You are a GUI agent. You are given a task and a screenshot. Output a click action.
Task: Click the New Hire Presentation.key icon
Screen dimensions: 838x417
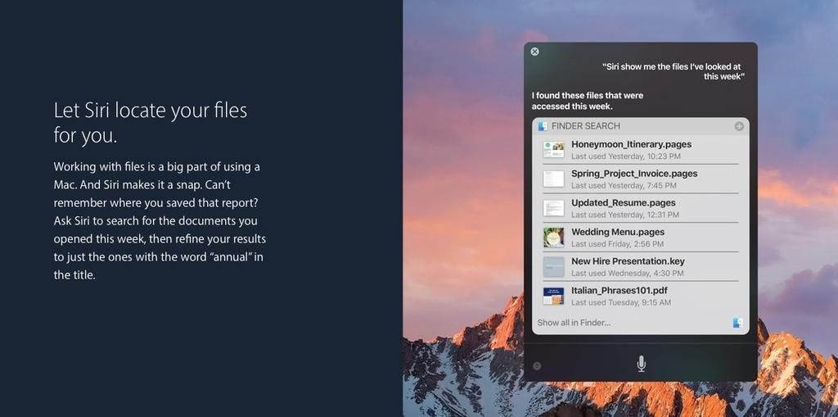tap(554, 267)
